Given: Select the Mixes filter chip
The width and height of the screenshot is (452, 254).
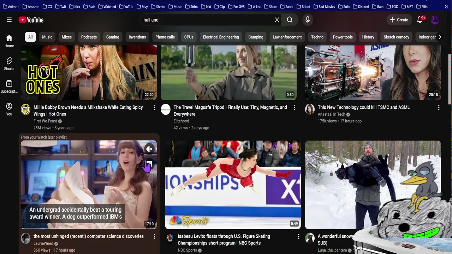Looking at the screenshot, I should pyautogui.click(x=67, y=37).
